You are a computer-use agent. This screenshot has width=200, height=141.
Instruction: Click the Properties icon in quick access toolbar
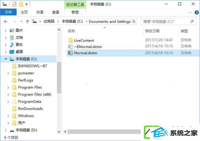pos(15,4)
